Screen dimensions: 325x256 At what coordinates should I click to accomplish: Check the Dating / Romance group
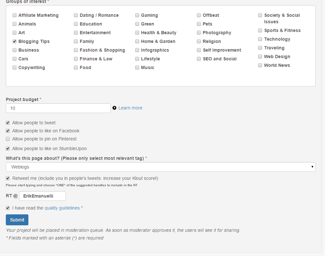76,15
